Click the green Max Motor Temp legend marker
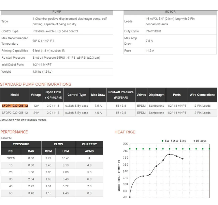Viewport: 218px width, 205px height. tap(162, 141)
